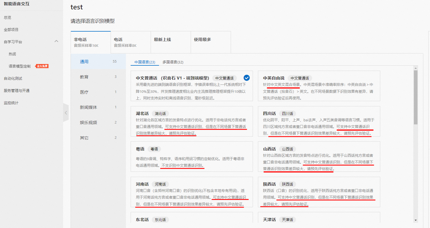Open 监控统计 in the sidebar
Viewport: 430px width, 228px height.
click(x=11, y=103)
